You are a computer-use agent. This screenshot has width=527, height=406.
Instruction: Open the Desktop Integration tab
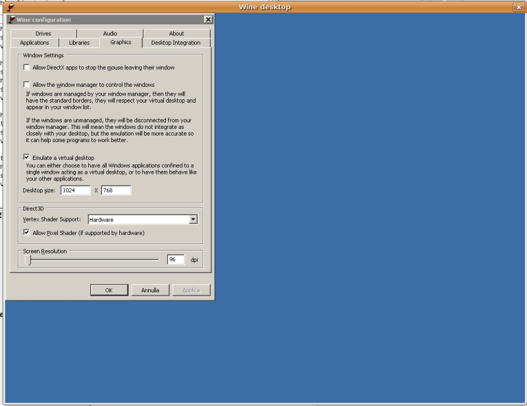click(176, 43)
